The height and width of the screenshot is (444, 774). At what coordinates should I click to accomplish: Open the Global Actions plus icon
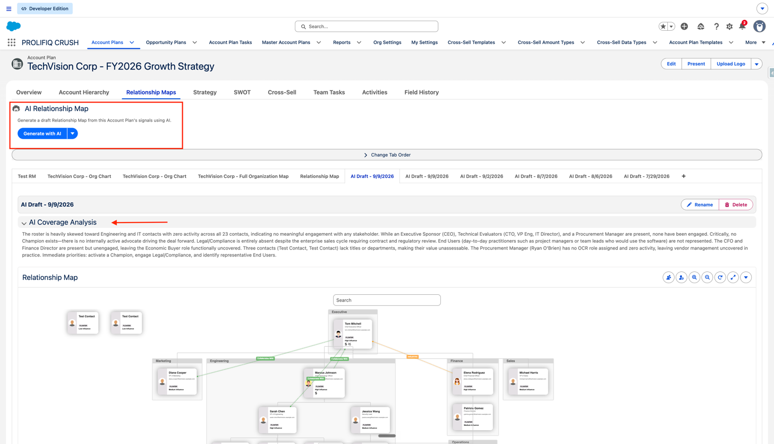coord(684,27)
